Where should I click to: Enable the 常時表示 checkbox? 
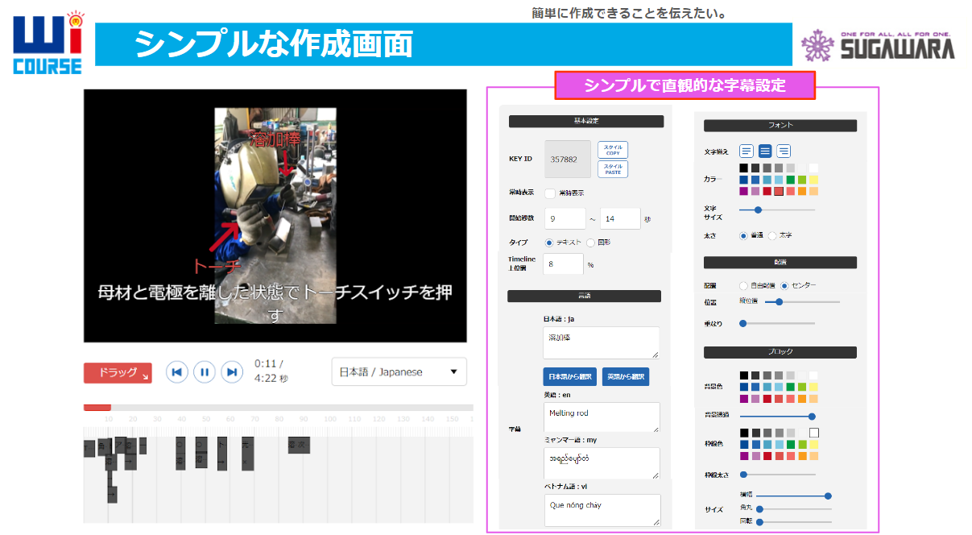[550, 193]
